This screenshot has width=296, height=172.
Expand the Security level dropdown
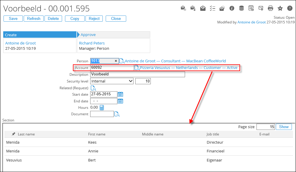click(x=130, y=81)
